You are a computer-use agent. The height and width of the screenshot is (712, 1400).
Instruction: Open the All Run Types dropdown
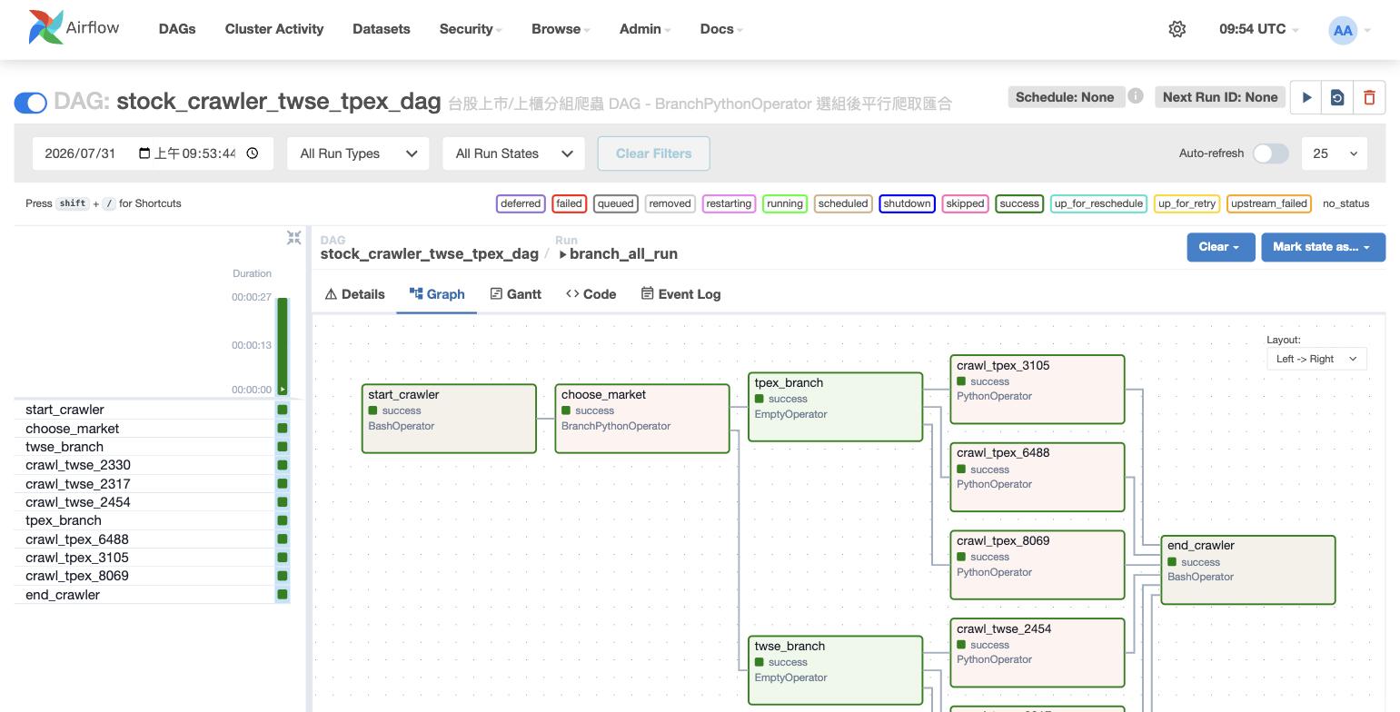(x=358, y=153)
